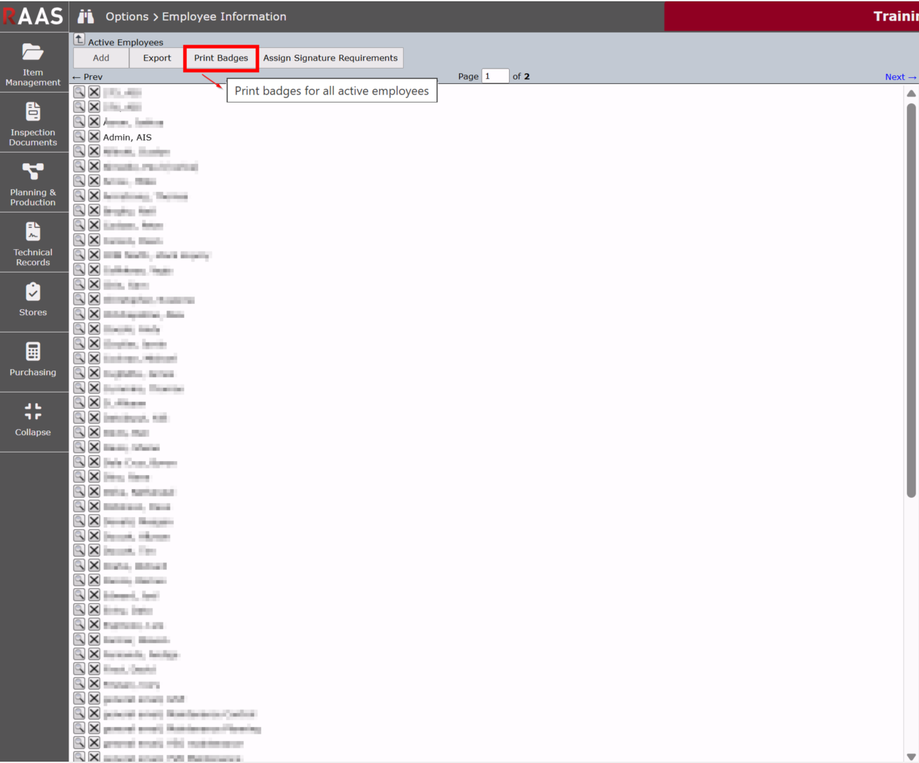Click the scrollbar down arrow
The width and height of the screenshot is (919, 763).
[x=911, y=756]
